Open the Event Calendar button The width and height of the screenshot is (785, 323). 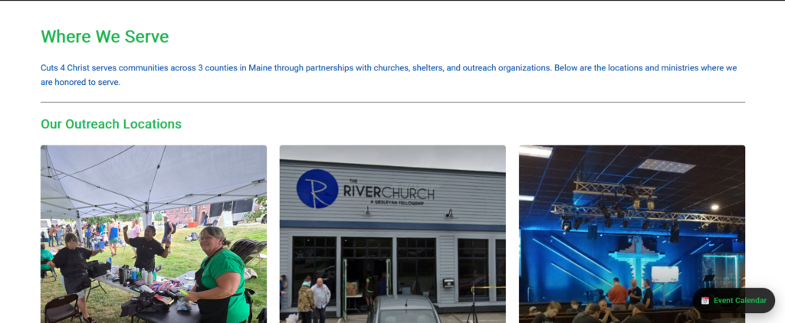click(x=734, y=301)
